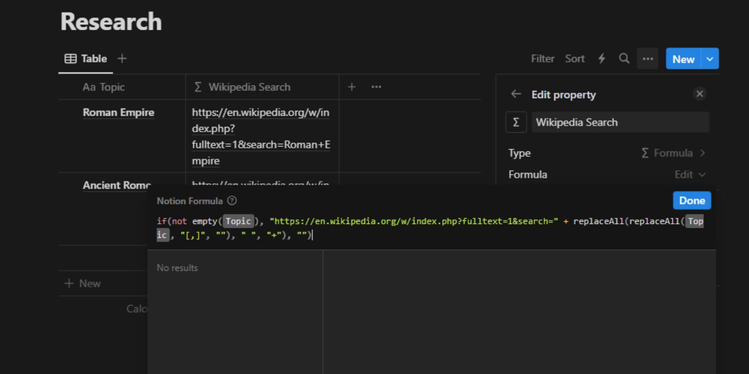Open the database three-dot options menu
Image resolution: width=749 pixels, height=374 pixels.
(x=647, y=59)
